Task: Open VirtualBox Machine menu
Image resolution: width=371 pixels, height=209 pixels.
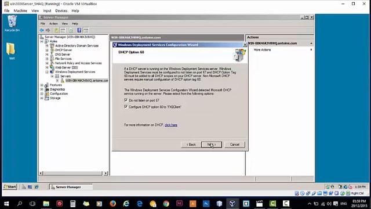Action: click(x=20, y=10)
